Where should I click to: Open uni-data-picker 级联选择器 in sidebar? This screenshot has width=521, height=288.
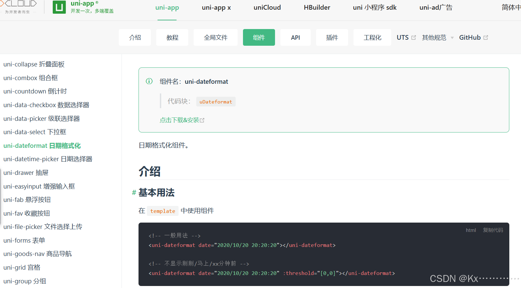(42, 118)
